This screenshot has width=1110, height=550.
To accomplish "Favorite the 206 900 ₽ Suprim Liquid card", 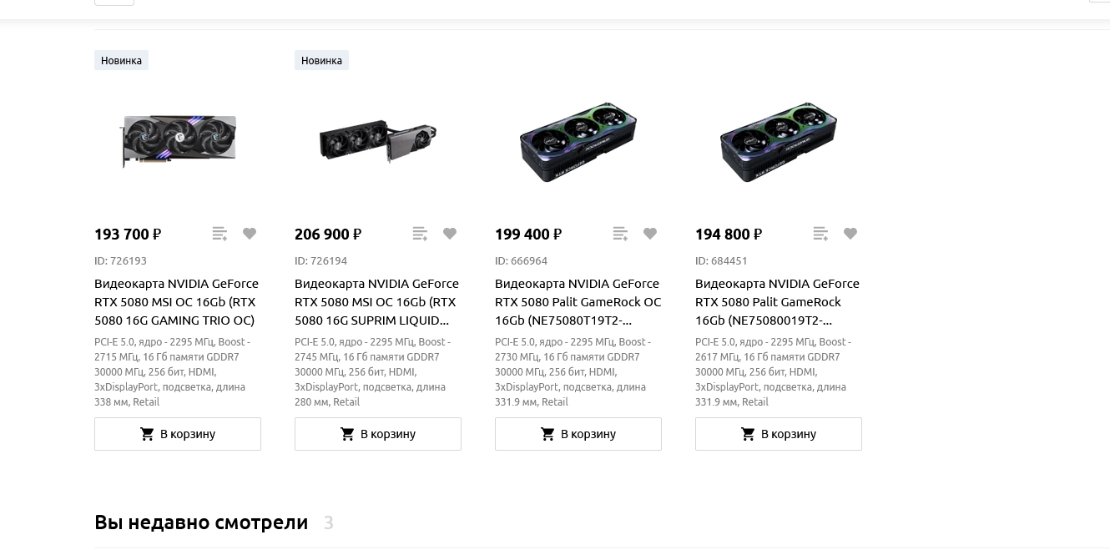I will pos(450,234).
